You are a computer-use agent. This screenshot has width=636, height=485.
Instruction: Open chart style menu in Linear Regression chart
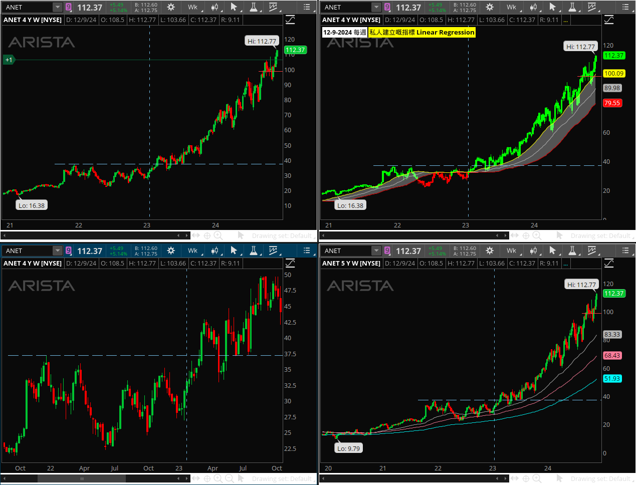coord(534,7)
